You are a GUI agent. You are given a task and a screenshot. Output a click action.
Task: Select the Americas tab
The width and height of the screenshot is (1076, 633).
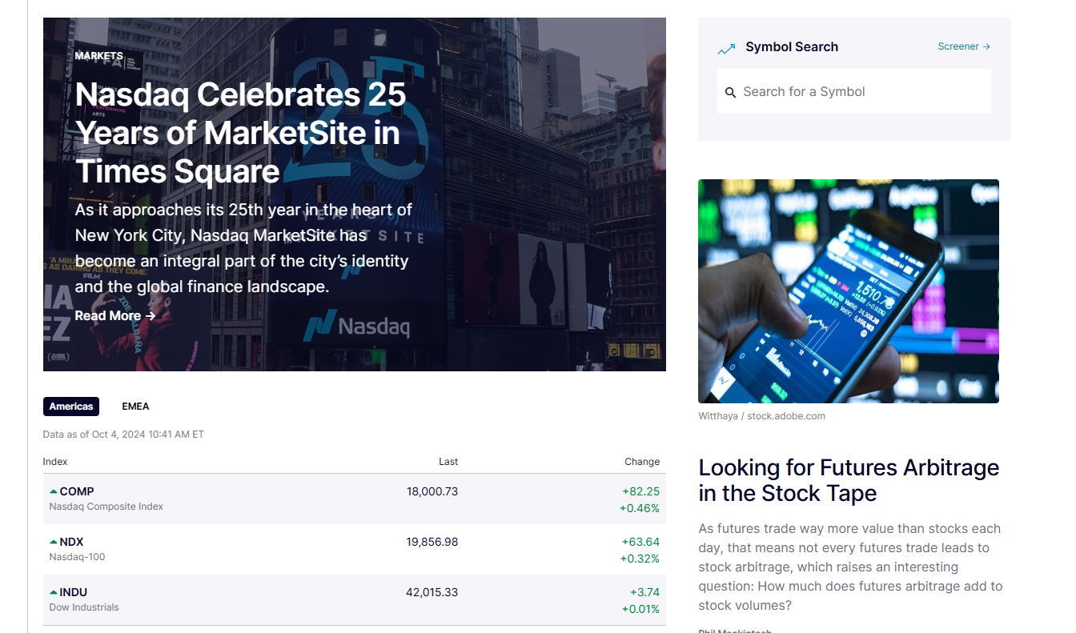(x=71, y=407)
